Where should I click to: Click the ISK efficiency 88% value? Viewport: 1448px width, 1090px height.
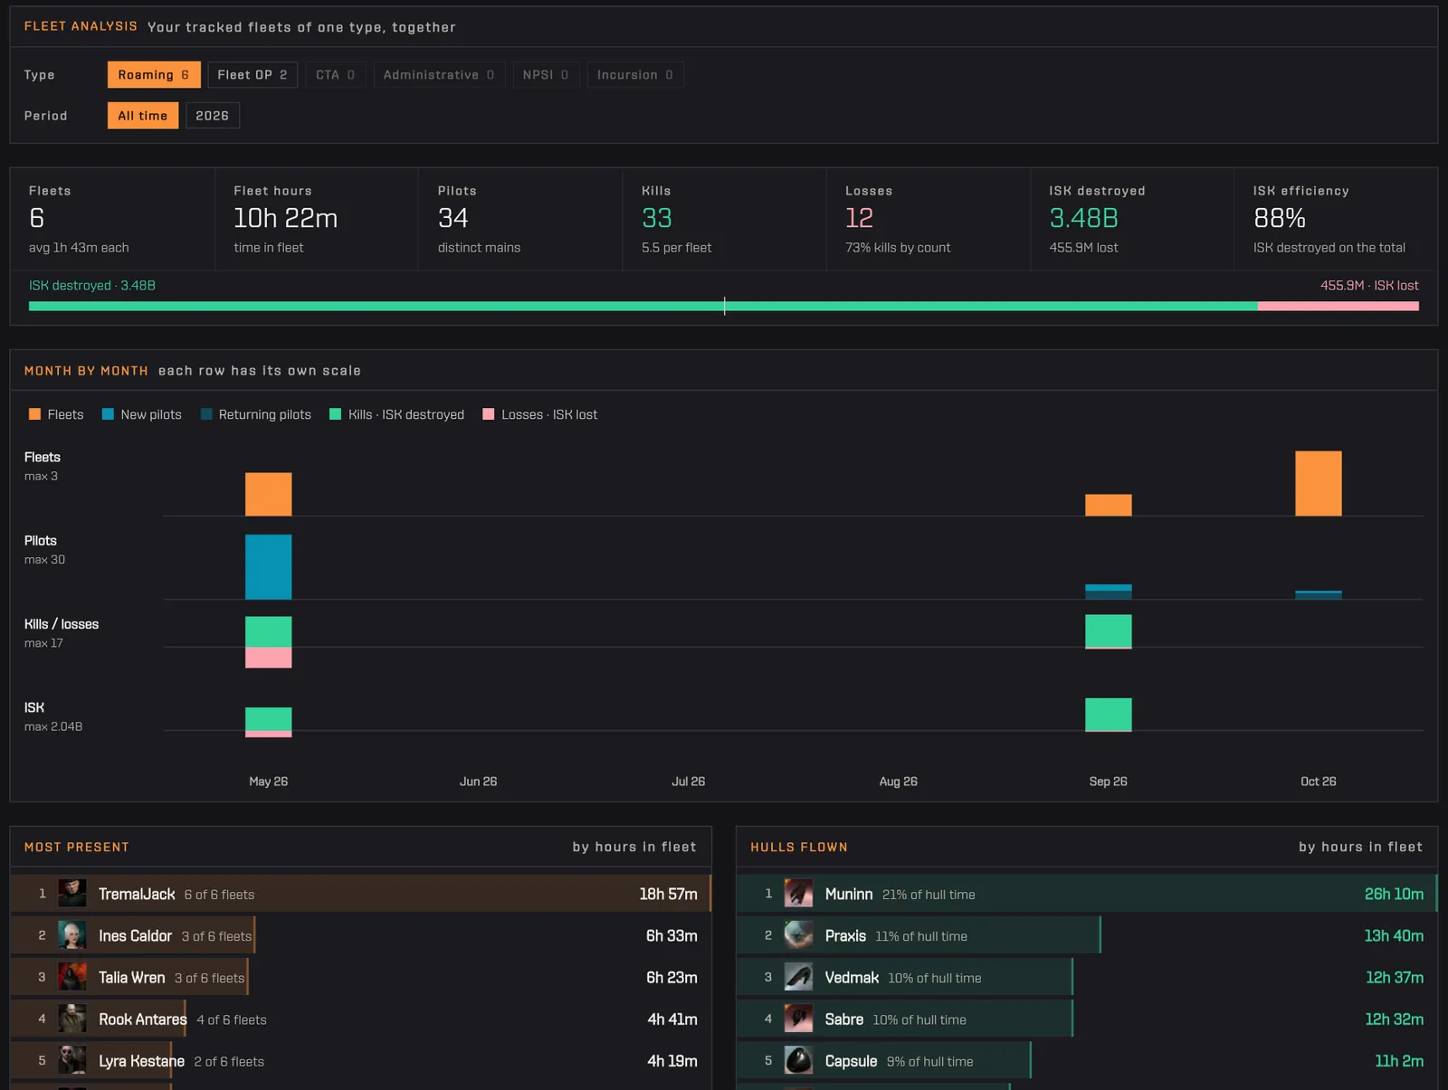coord(1280,218)
